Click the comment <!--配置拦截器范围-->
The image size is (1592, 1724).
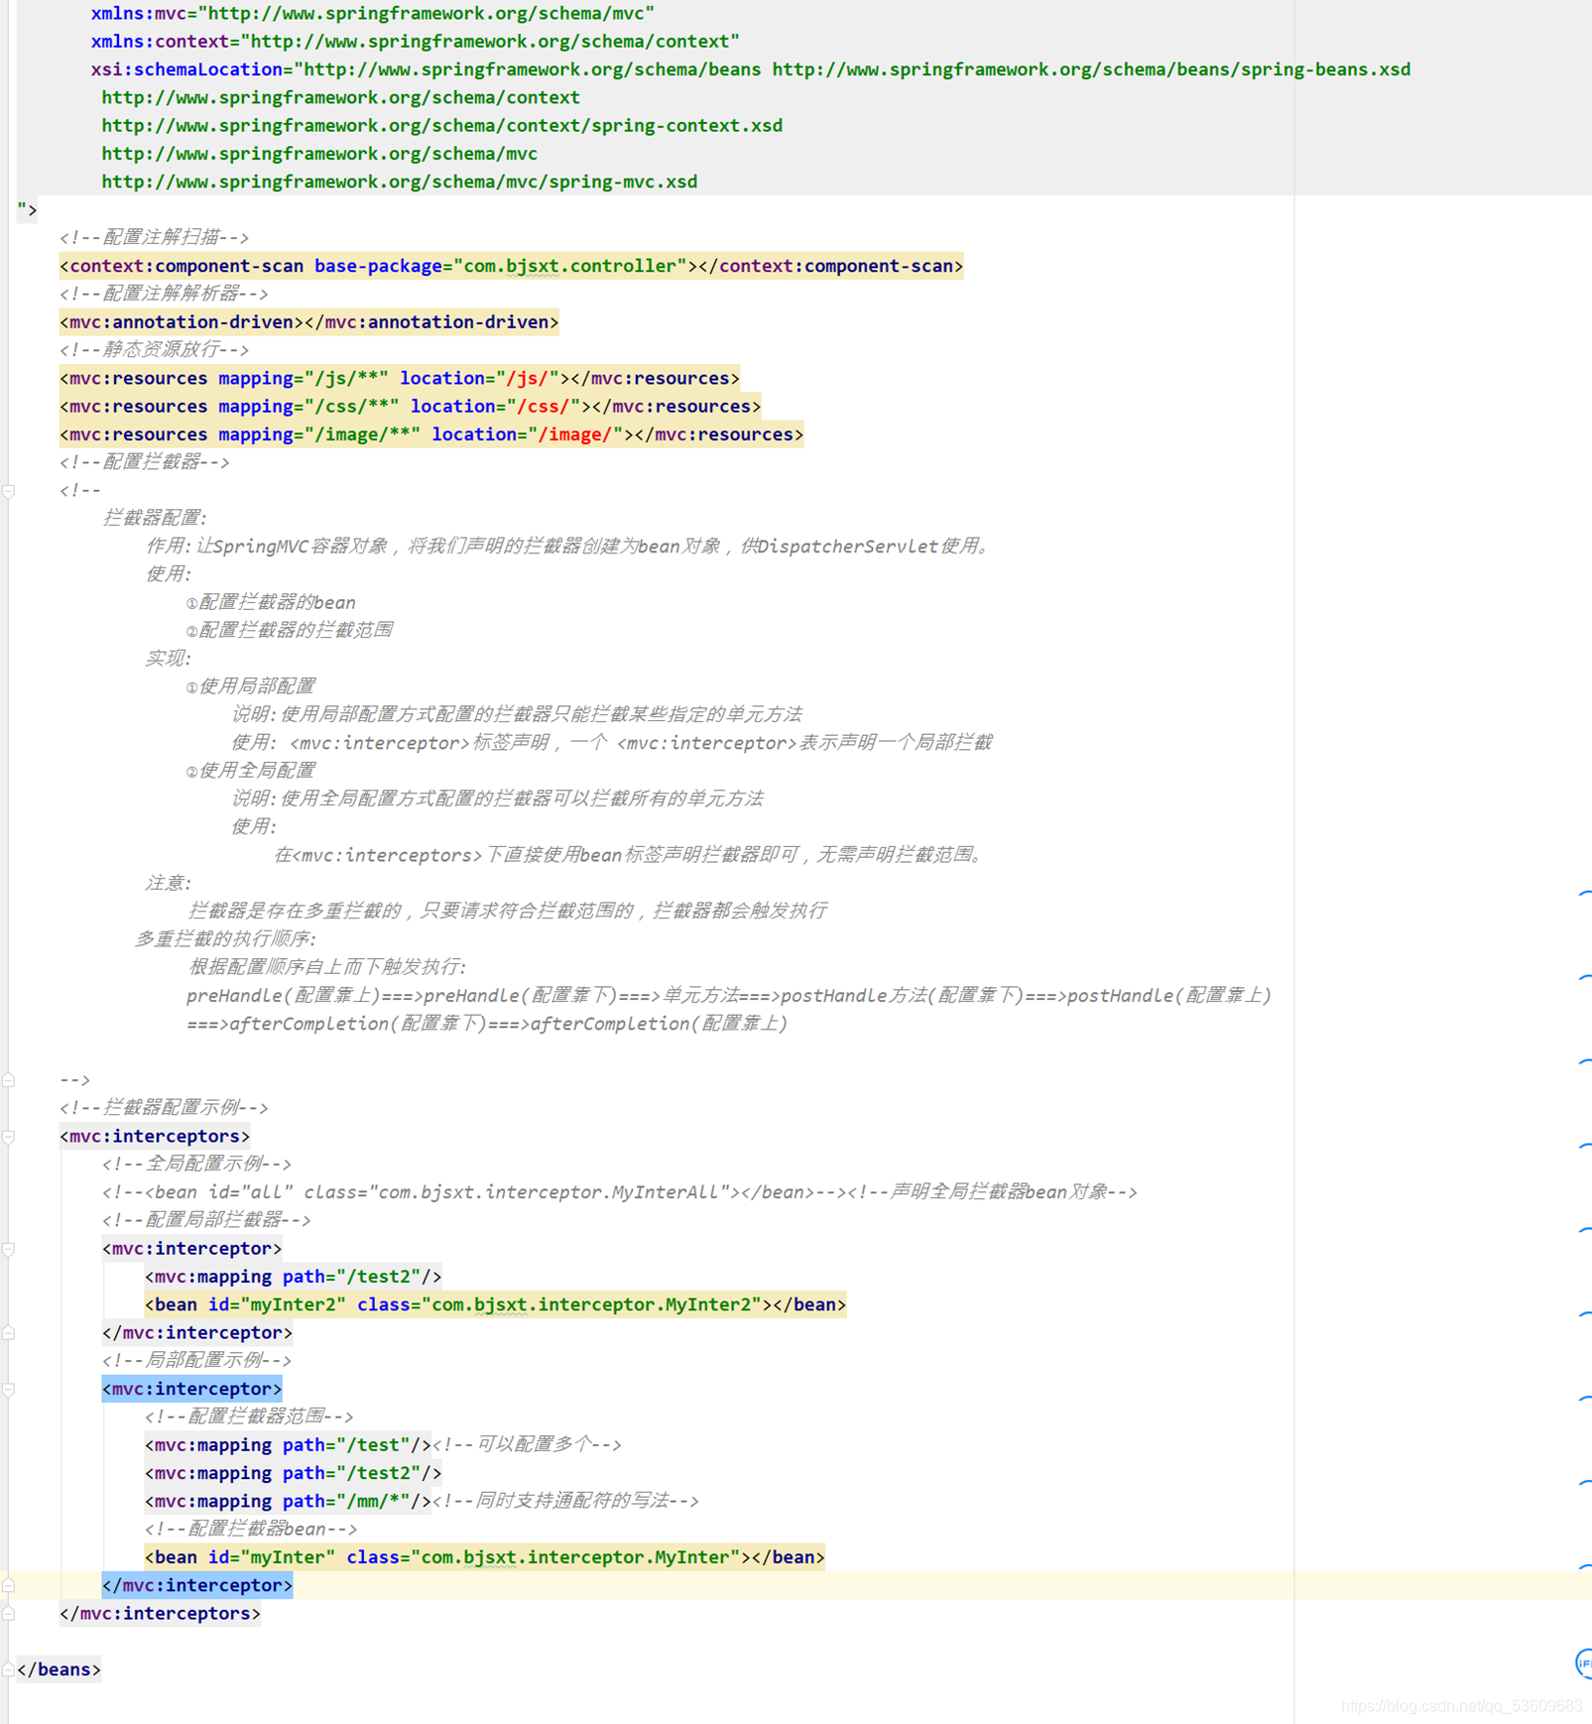(x=249, y=1417)
